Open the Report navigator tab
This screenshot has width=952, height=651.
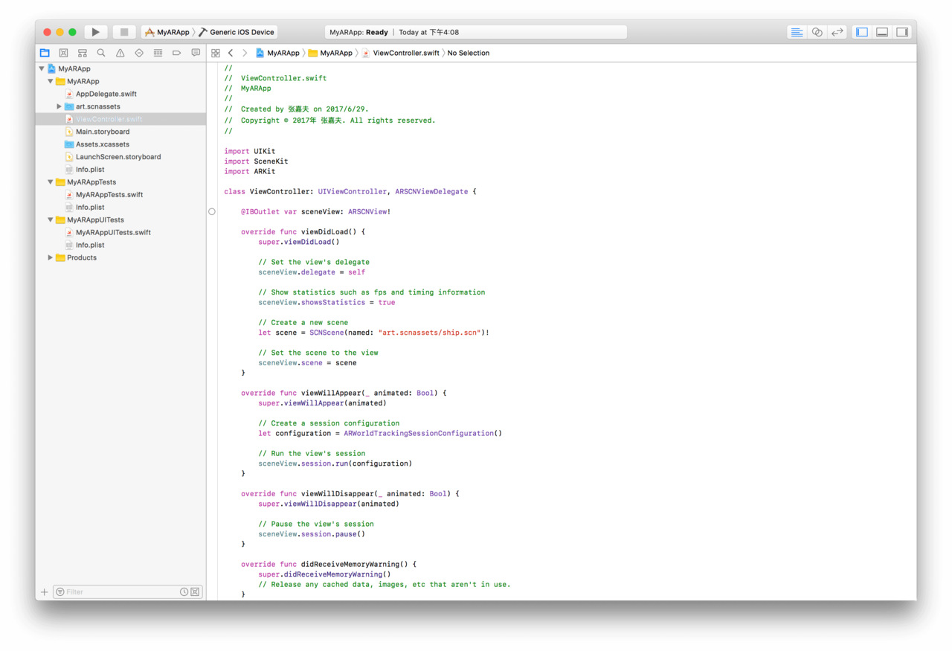(x=196, y=53)
